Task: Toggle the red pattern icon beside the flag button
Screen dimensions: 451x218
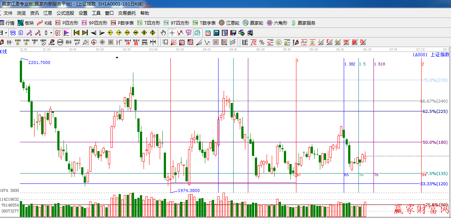Action: [x=58, y=33]
